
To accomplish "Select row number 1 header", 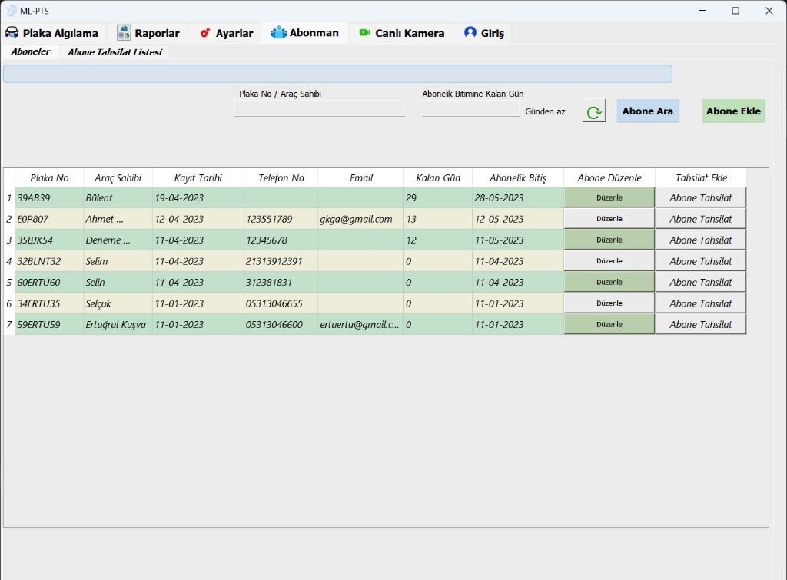I will (9, 197).
